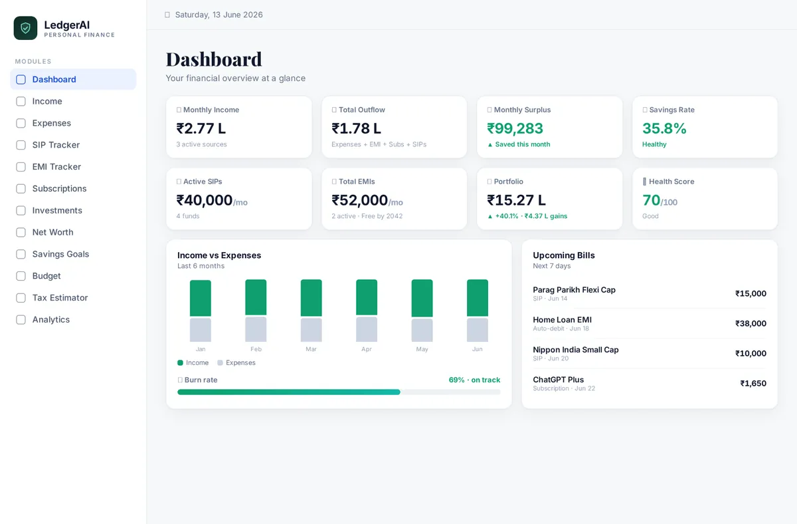Open the Dashboard module in the sidebar
Viewport: 797px width, 524px height.
tap(73, 79)
